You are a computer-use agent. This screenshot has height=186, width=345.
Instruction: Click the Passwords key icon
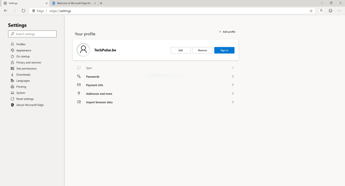pyautogui.click(x=79, y=76)
